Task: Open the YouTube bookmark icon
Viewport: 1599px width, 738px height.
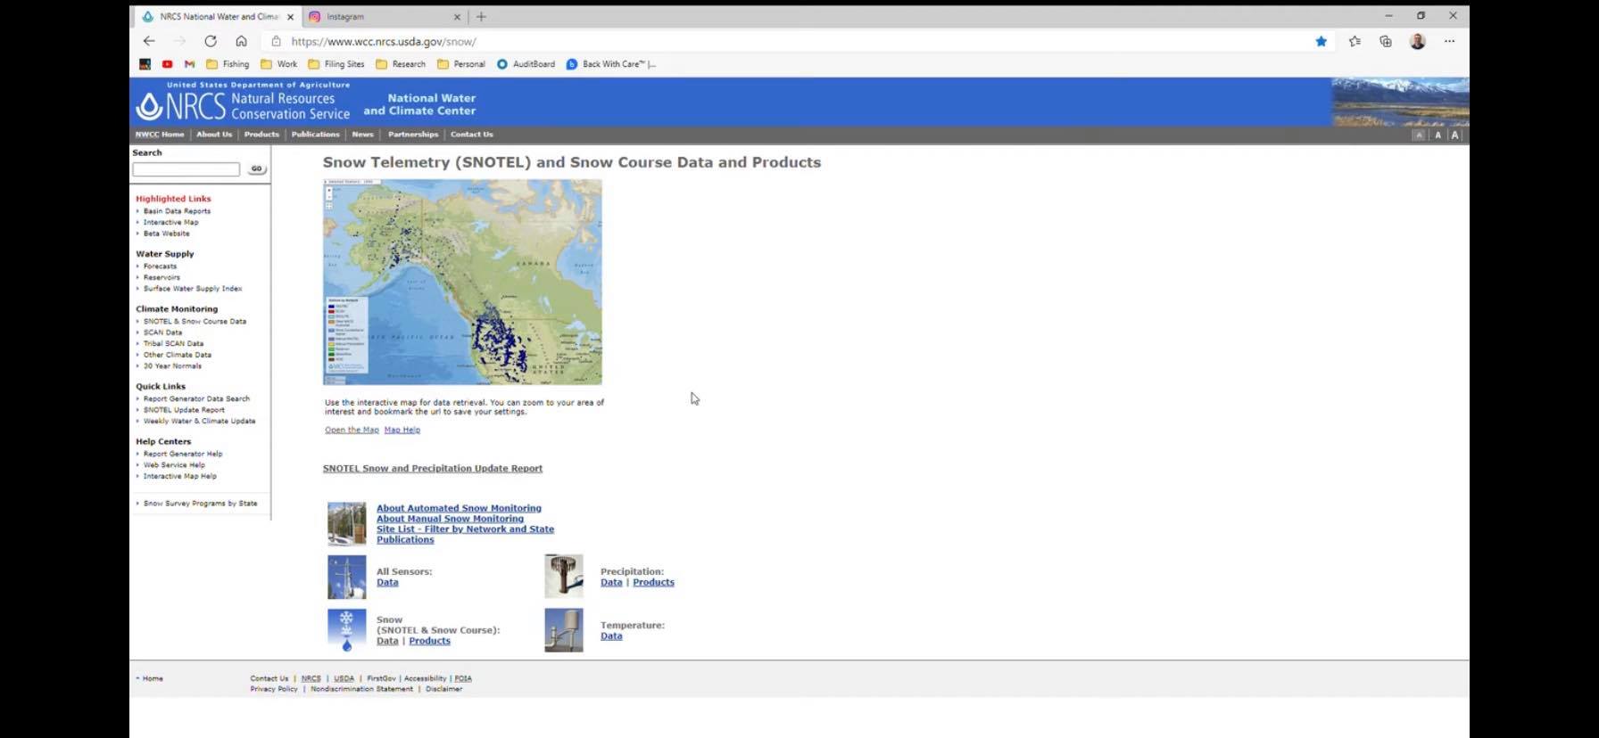Action: tap(167, 64)
